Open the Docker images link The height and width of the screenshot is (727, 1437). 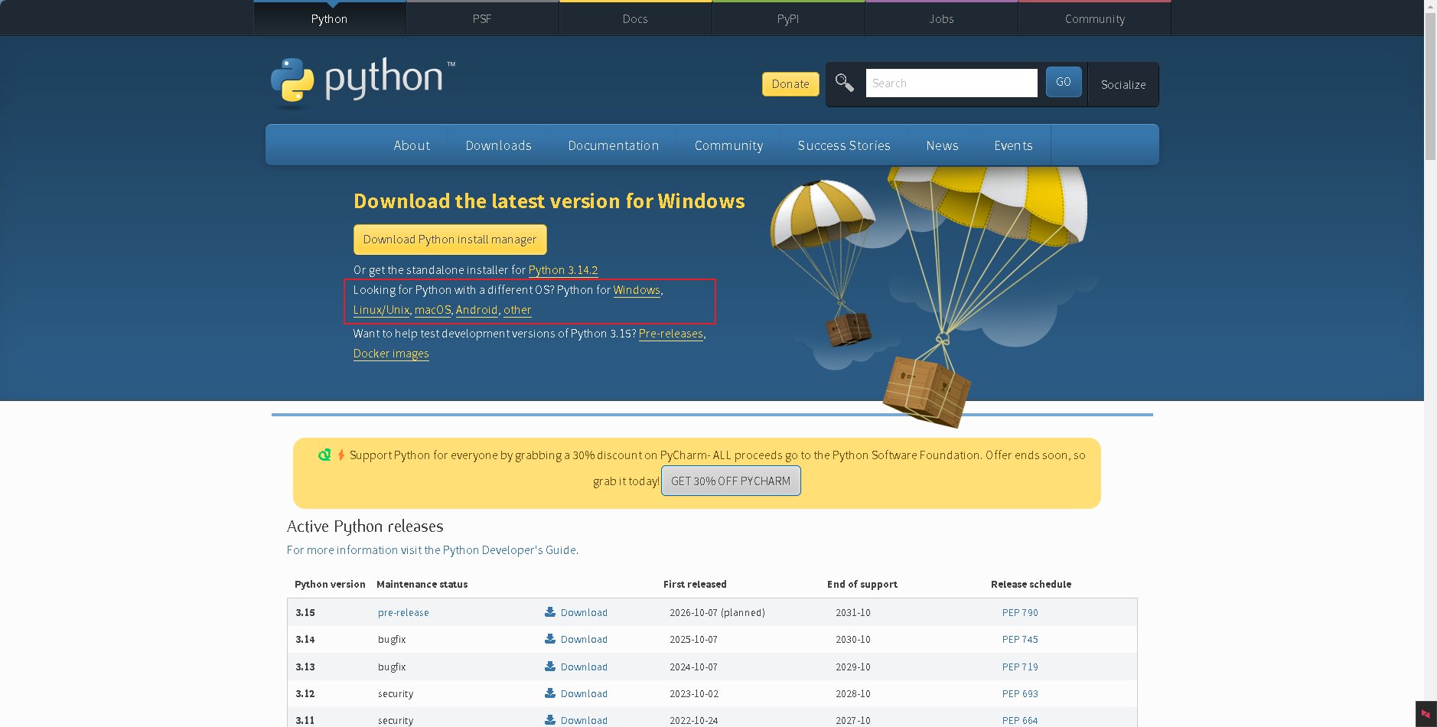[391, 353]
